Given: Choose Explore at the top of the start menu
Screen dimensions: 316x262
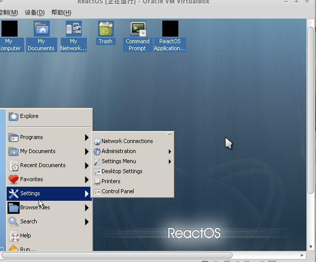Looking at the screenshot, I should click(x=49, y=116).
